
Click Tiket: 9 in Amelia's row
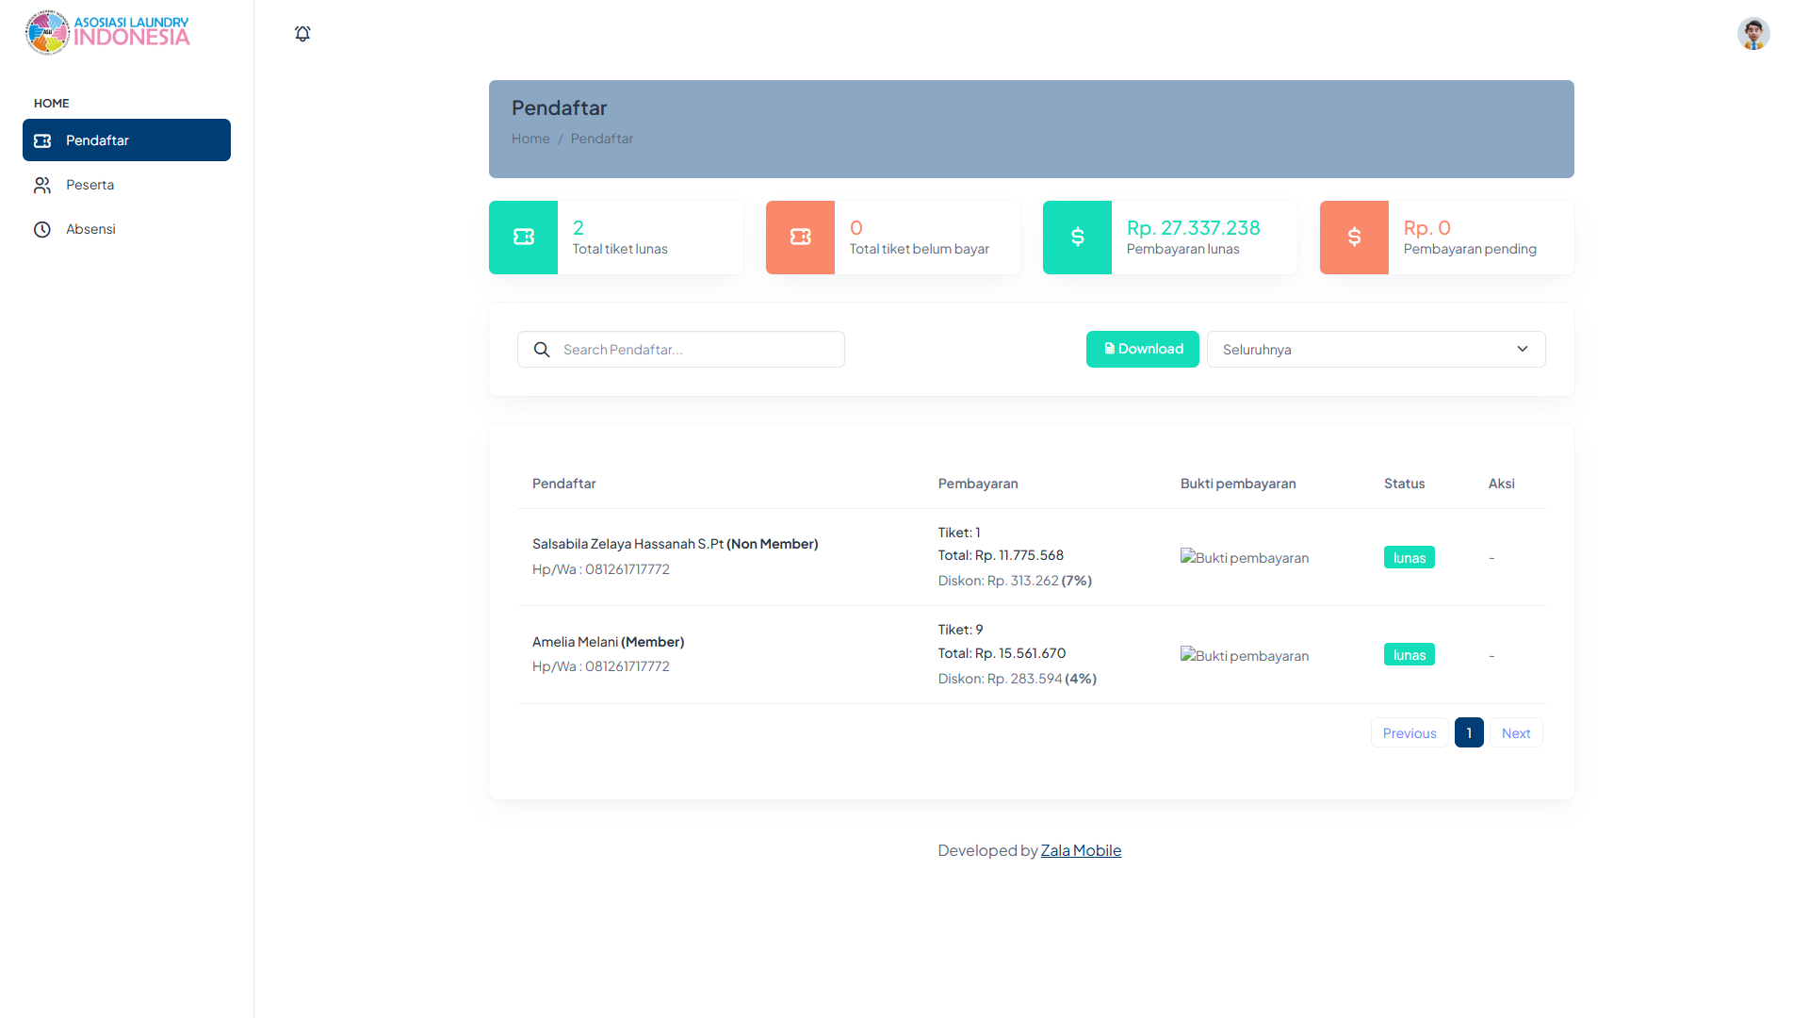tap(960, 630)
